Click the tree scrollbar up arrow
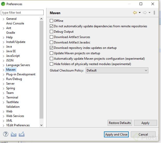This screenshot has width=161, height=143. 41,19
